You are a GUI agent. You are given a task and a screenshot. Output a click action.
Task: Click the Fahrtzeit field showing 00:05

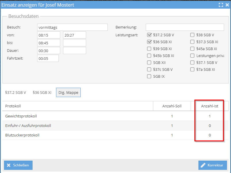(48, 58)
